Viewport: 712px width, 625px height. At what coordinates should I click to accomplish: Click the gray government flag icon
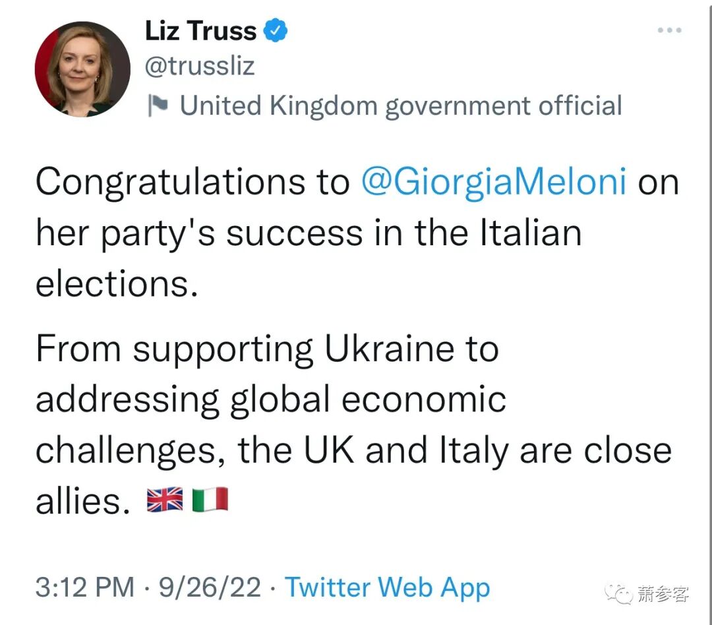click(158, 105)
